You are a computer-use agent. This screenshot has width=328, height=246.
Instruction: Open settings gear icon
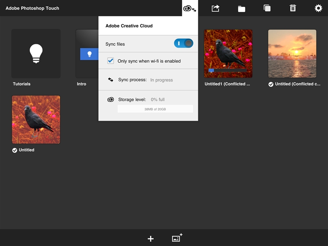coord(319,8)
